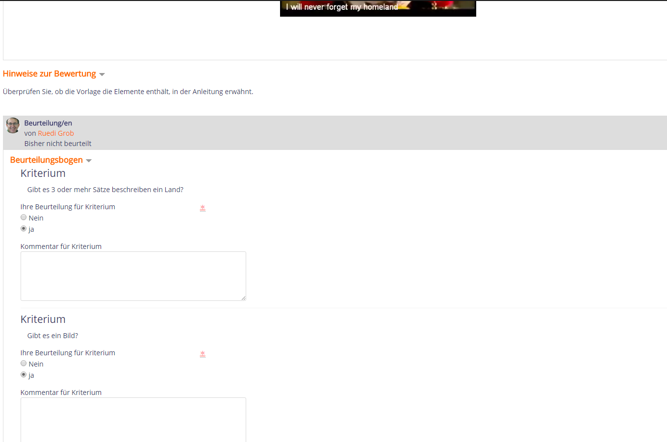Collapse form via arrow beside Beurteilungsbogen
667x442 pixels.
coord(89,161)
